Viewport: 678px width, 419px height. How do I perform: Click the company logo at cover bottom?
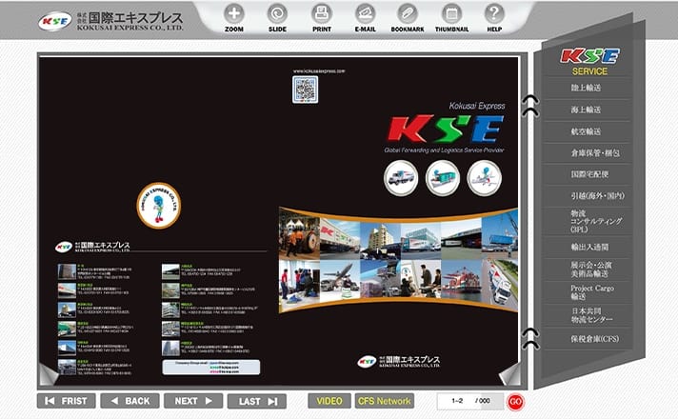tap(399, 362)
